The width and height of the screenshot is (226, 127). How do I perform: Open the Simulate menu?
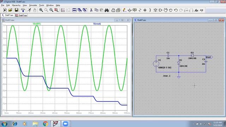pyautogui.click(x=33, y=5)
